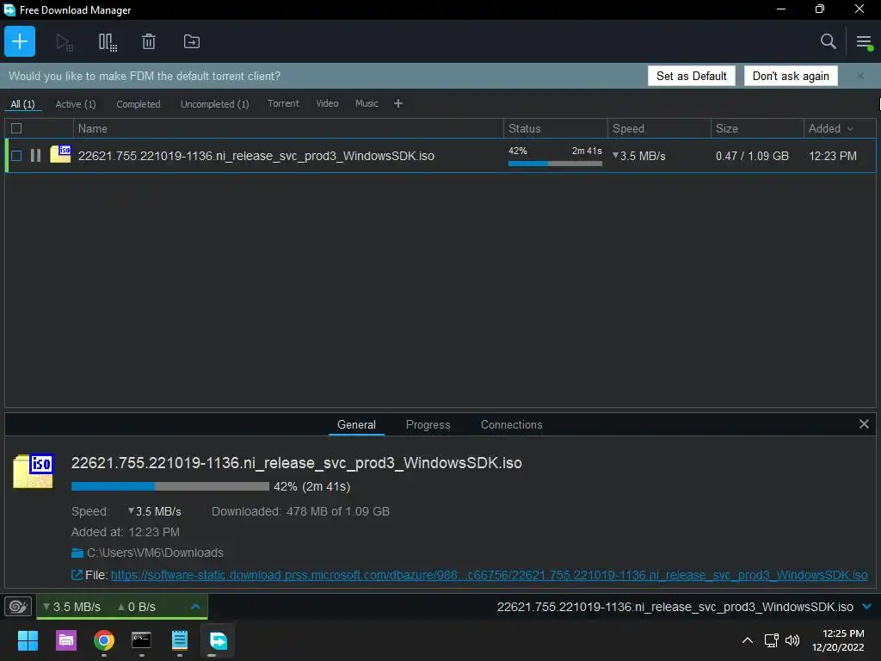Click the volume speaker tray icon
The height and width of the screenshot is (661, 881).
click(x=792, y=640)
